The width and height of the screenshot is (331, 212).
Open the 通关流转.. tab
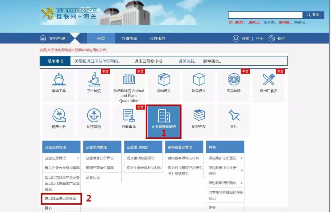[187, 61]
